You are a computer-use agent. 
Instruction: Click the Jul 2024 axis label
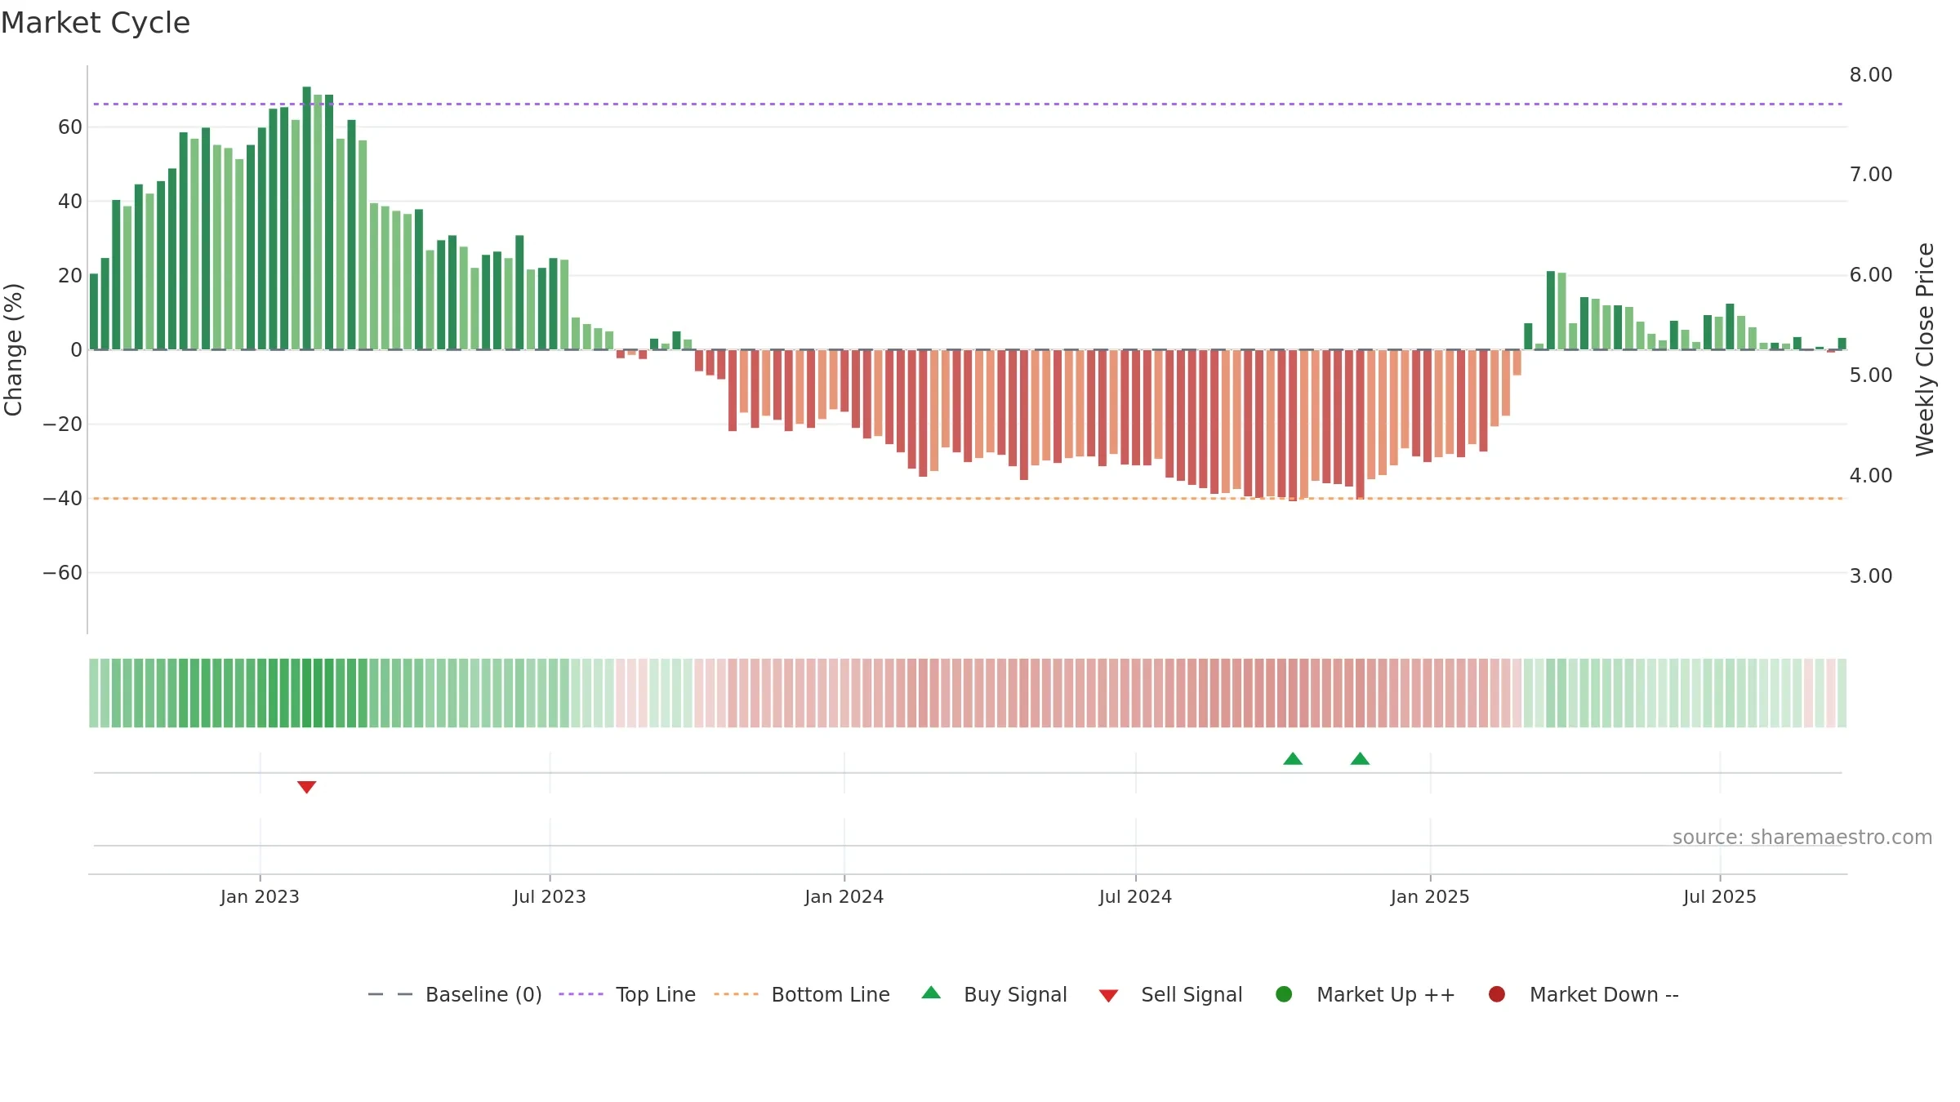point(1135,897)
